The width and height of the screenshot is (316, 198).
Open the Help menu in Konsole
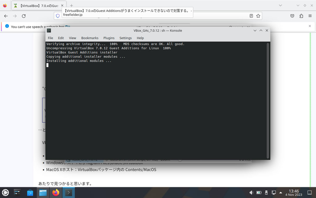(x=140, y=38)
